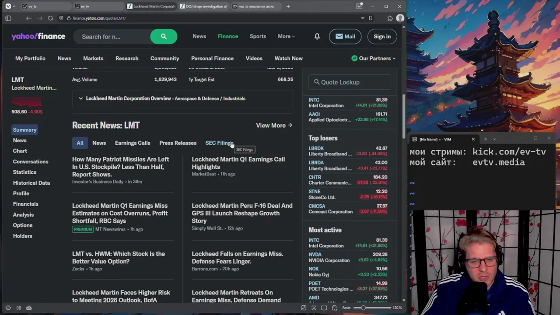
Task: Open the notifications bell icon
Action: (317, 36)
